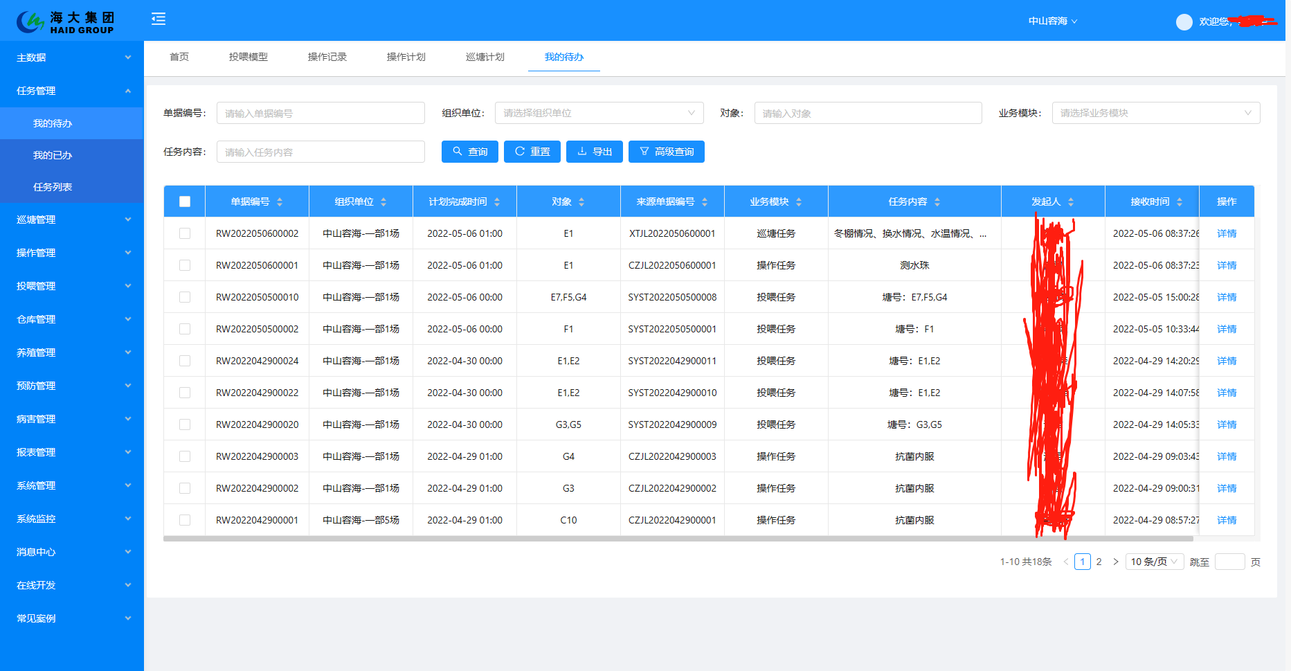Expand the 主数据 sidebar menu
This screenshot has height=671, width=1291.
pyautogui.click(x=72, y=57)
